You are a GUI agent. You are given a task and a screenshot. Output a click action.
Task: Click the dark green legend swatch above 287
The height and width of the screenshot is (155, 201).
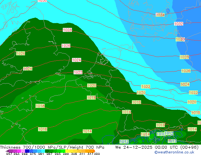pos(47,151)
